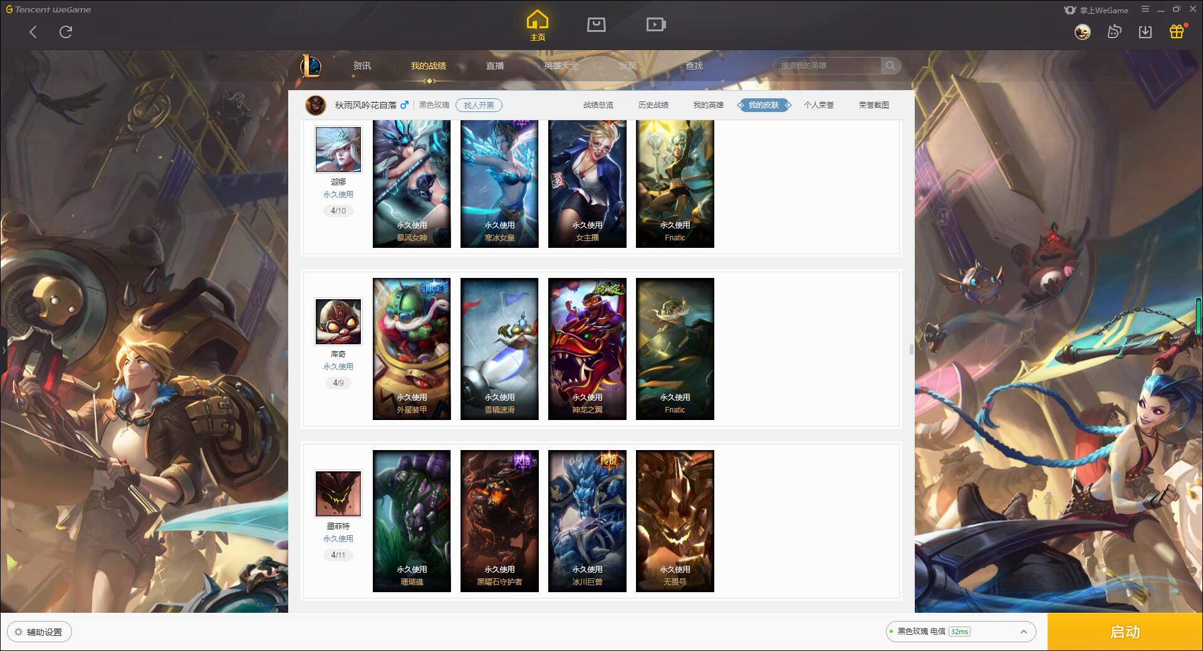
Task: Open the 资讯 tab
Action: 362,66
